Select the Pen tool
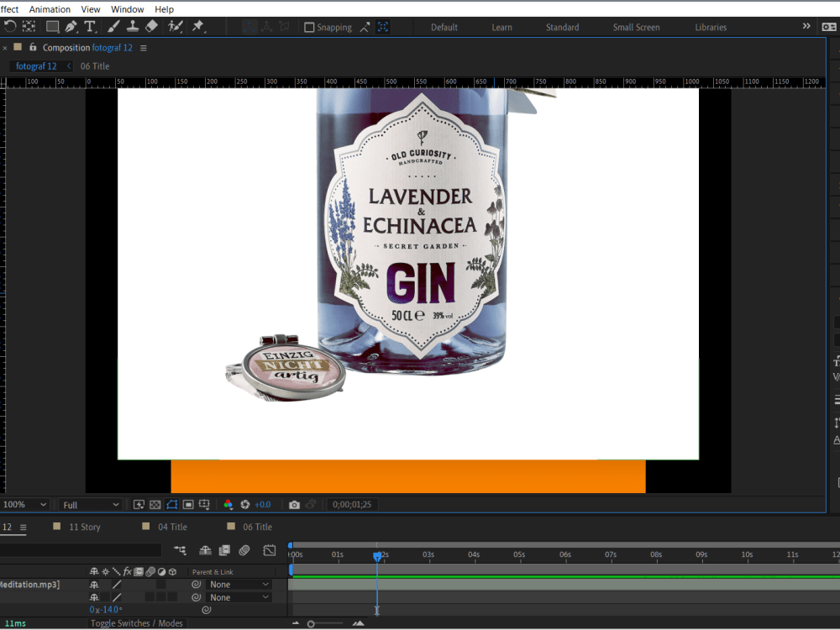The height and width of the screenshot is (630, 840). pyautogui.click(x=71, y=26)
